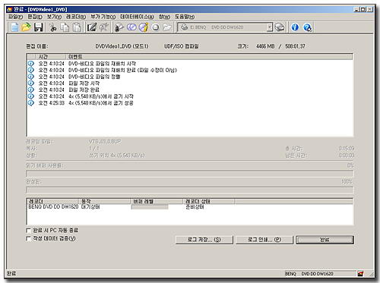
Task: Click the 4466 MB size value
Action: pos(265,46)
